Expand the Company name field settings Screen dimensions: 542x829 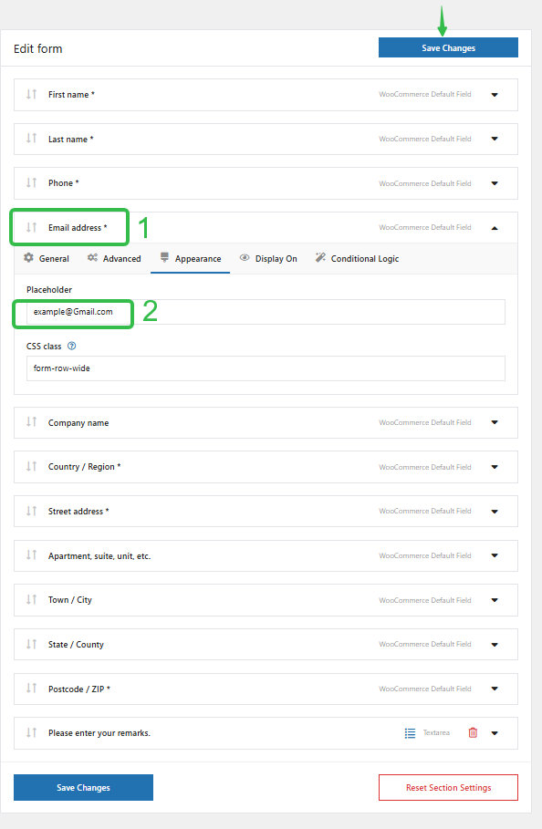[494, 422]
